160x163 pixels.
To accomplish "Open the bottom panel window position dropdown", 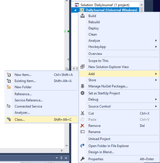I will pos(57,158).
